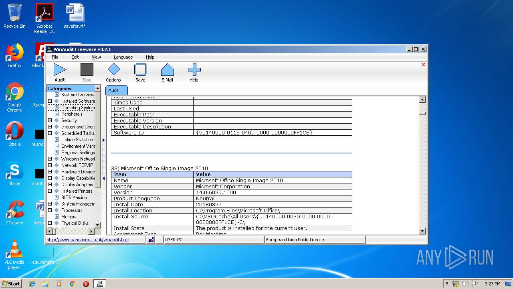The image size is (513, 289).
Task: Open savefor.rtf desktop file
Action: click(x=75, y=16)
